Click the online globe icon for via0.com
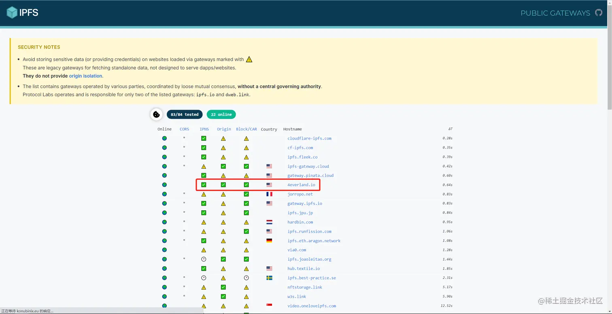 tap(164, 250)
